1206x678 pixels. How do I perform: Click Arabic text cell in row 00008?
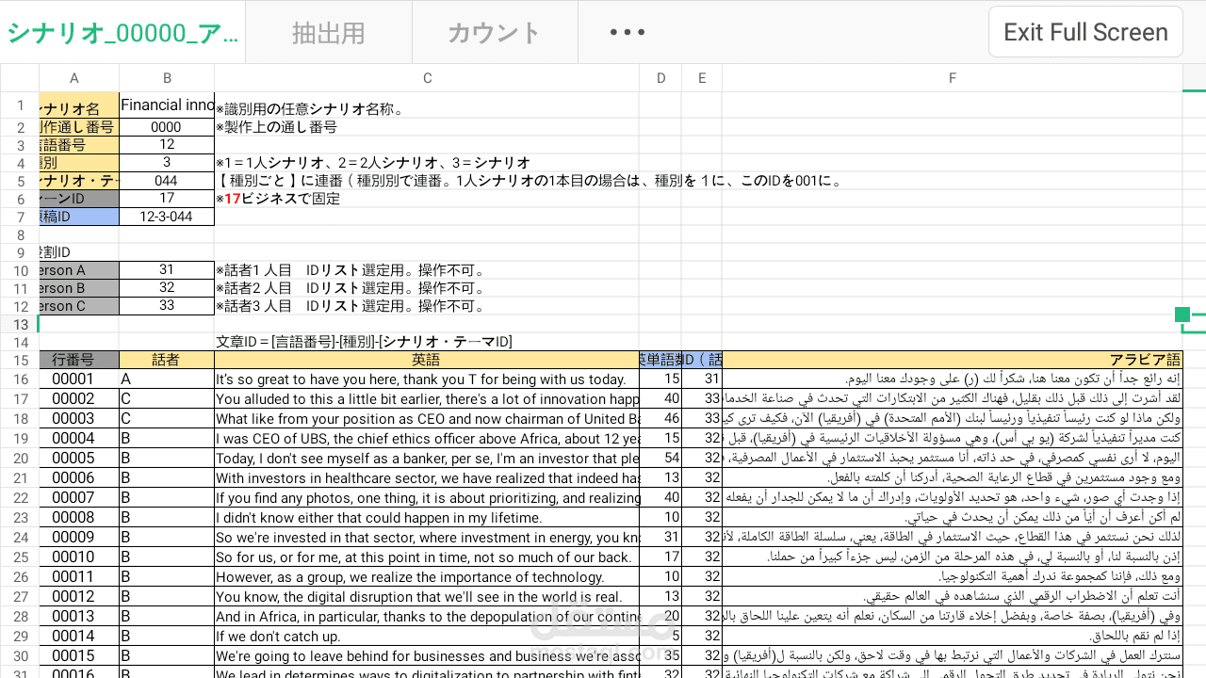click(952, 518)
